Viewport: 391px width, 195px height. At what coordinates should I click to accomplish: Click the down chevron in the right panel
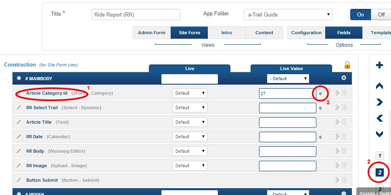tap(379, 134)
